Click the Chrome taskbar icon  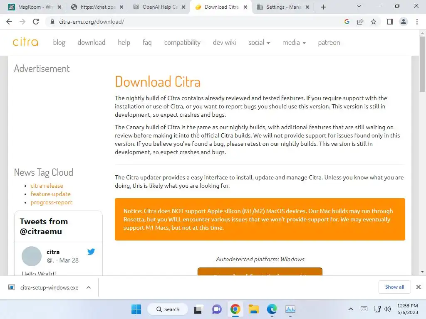(x=235, y=309)
